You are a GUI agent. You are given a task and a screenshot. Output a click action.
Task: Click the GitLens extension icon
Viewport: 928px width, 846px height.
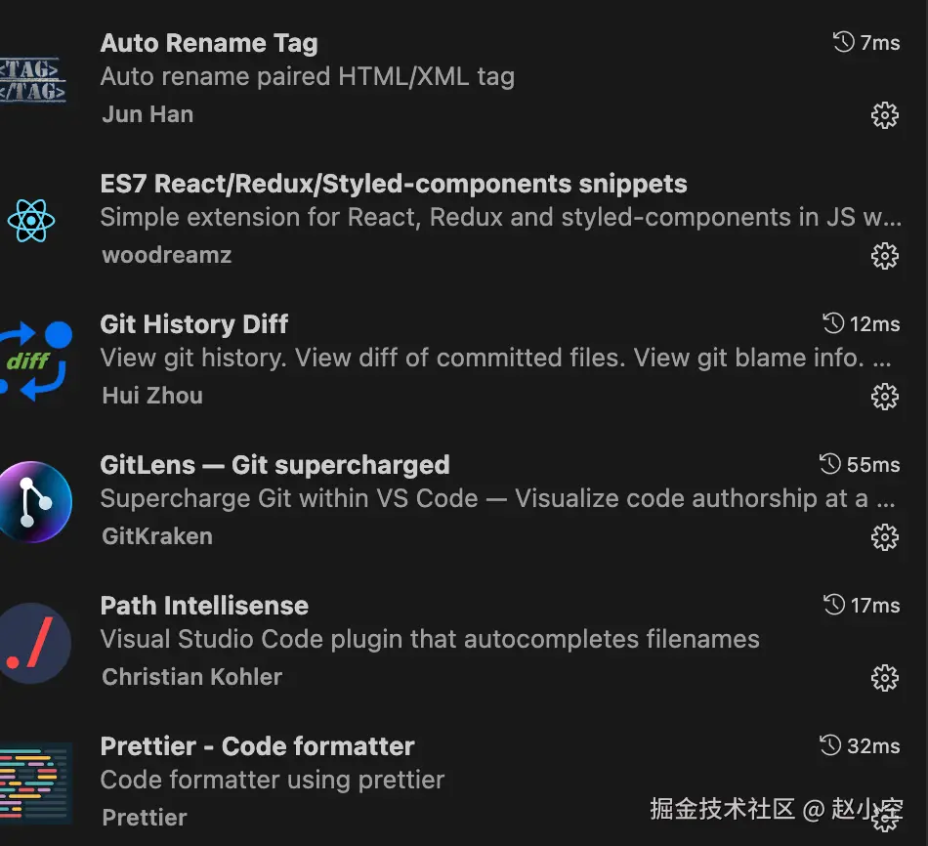click(34, 502)
